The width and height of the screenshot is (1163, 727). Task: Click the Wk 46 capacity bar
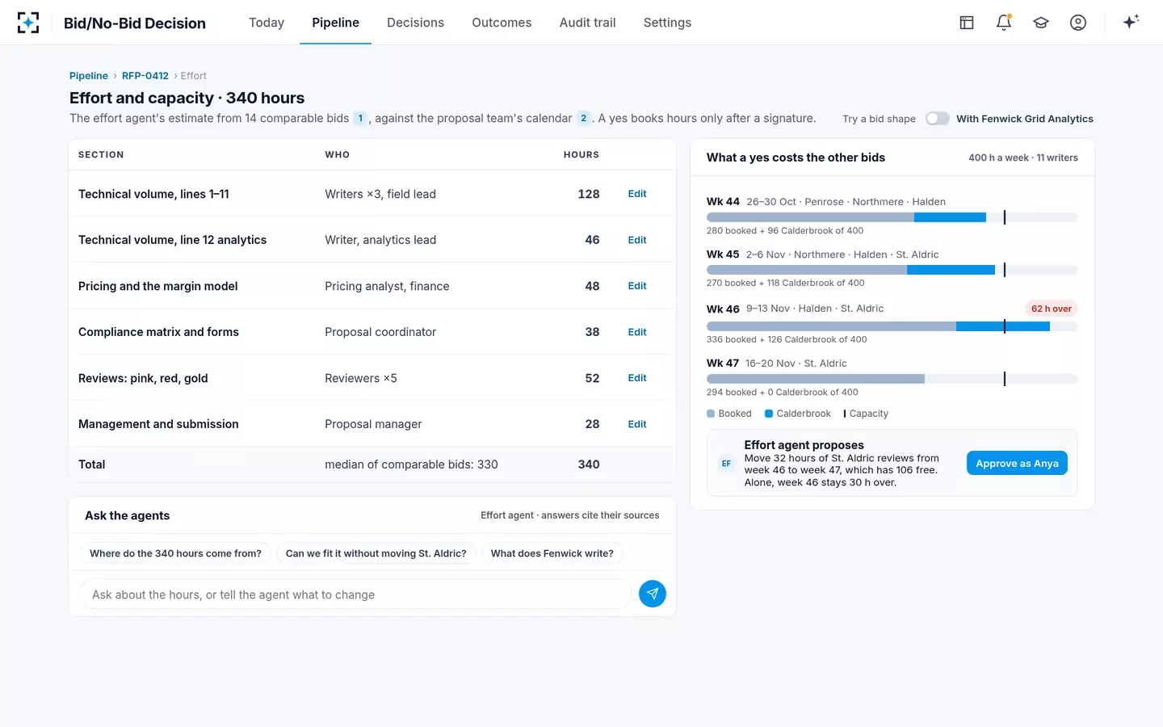tap(892, 326)
